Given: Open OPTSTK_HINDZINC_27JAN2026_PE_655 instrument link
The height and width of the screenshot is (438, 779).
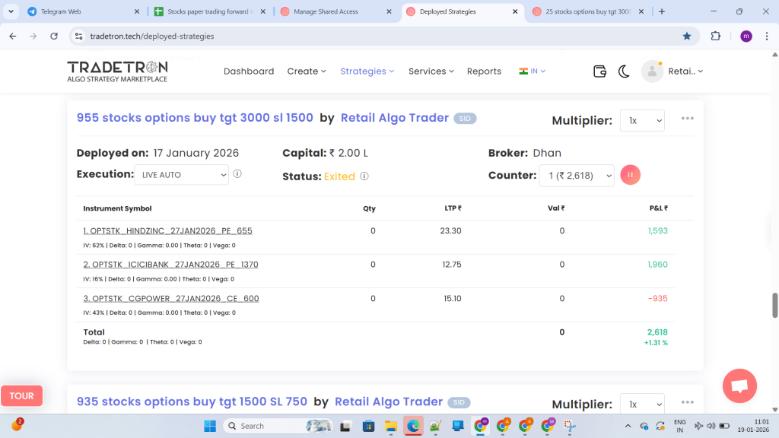Looking at the screenshot, I should pos(167,230).
